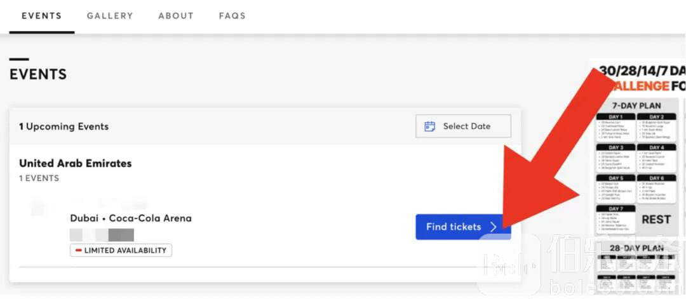Select the DAY 1 box in 7-day plan
Screen dimensions: 686x299
click(616, 127)
